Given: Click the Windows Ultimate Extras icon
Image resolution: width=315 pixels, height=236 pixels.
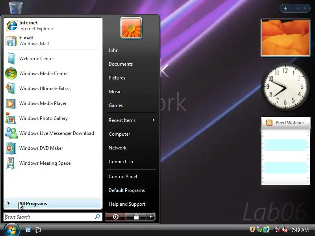Looking at the screenshot, I should [11, 88].
